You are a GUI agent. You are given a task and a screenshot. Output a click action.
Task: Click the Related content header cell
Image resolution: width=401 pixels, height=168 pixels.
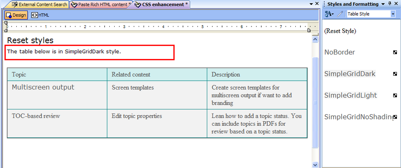pyautogui.click(x=157, y=74)
